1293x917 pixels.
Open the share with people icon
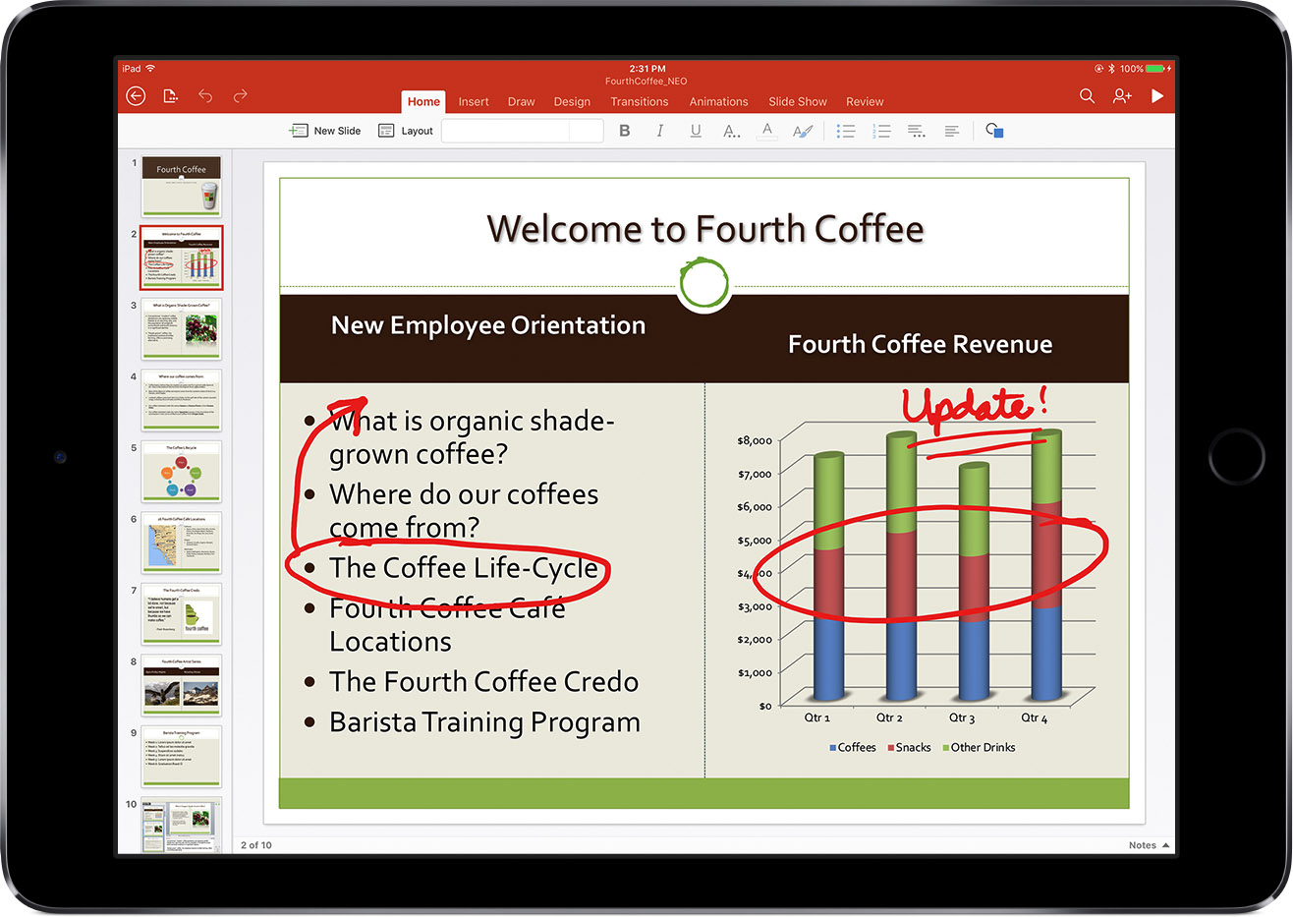tap(1122, 95)
